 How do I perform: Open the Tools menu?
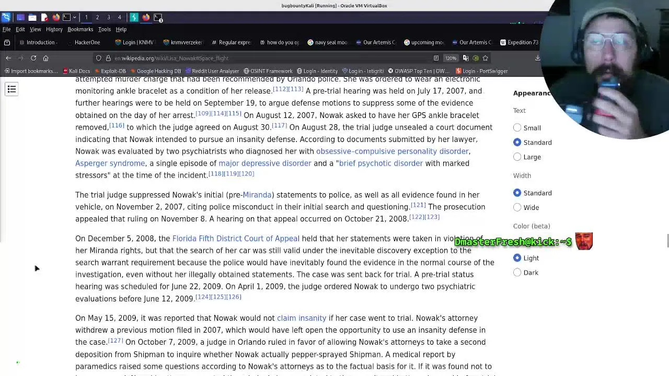coord(104,29)
